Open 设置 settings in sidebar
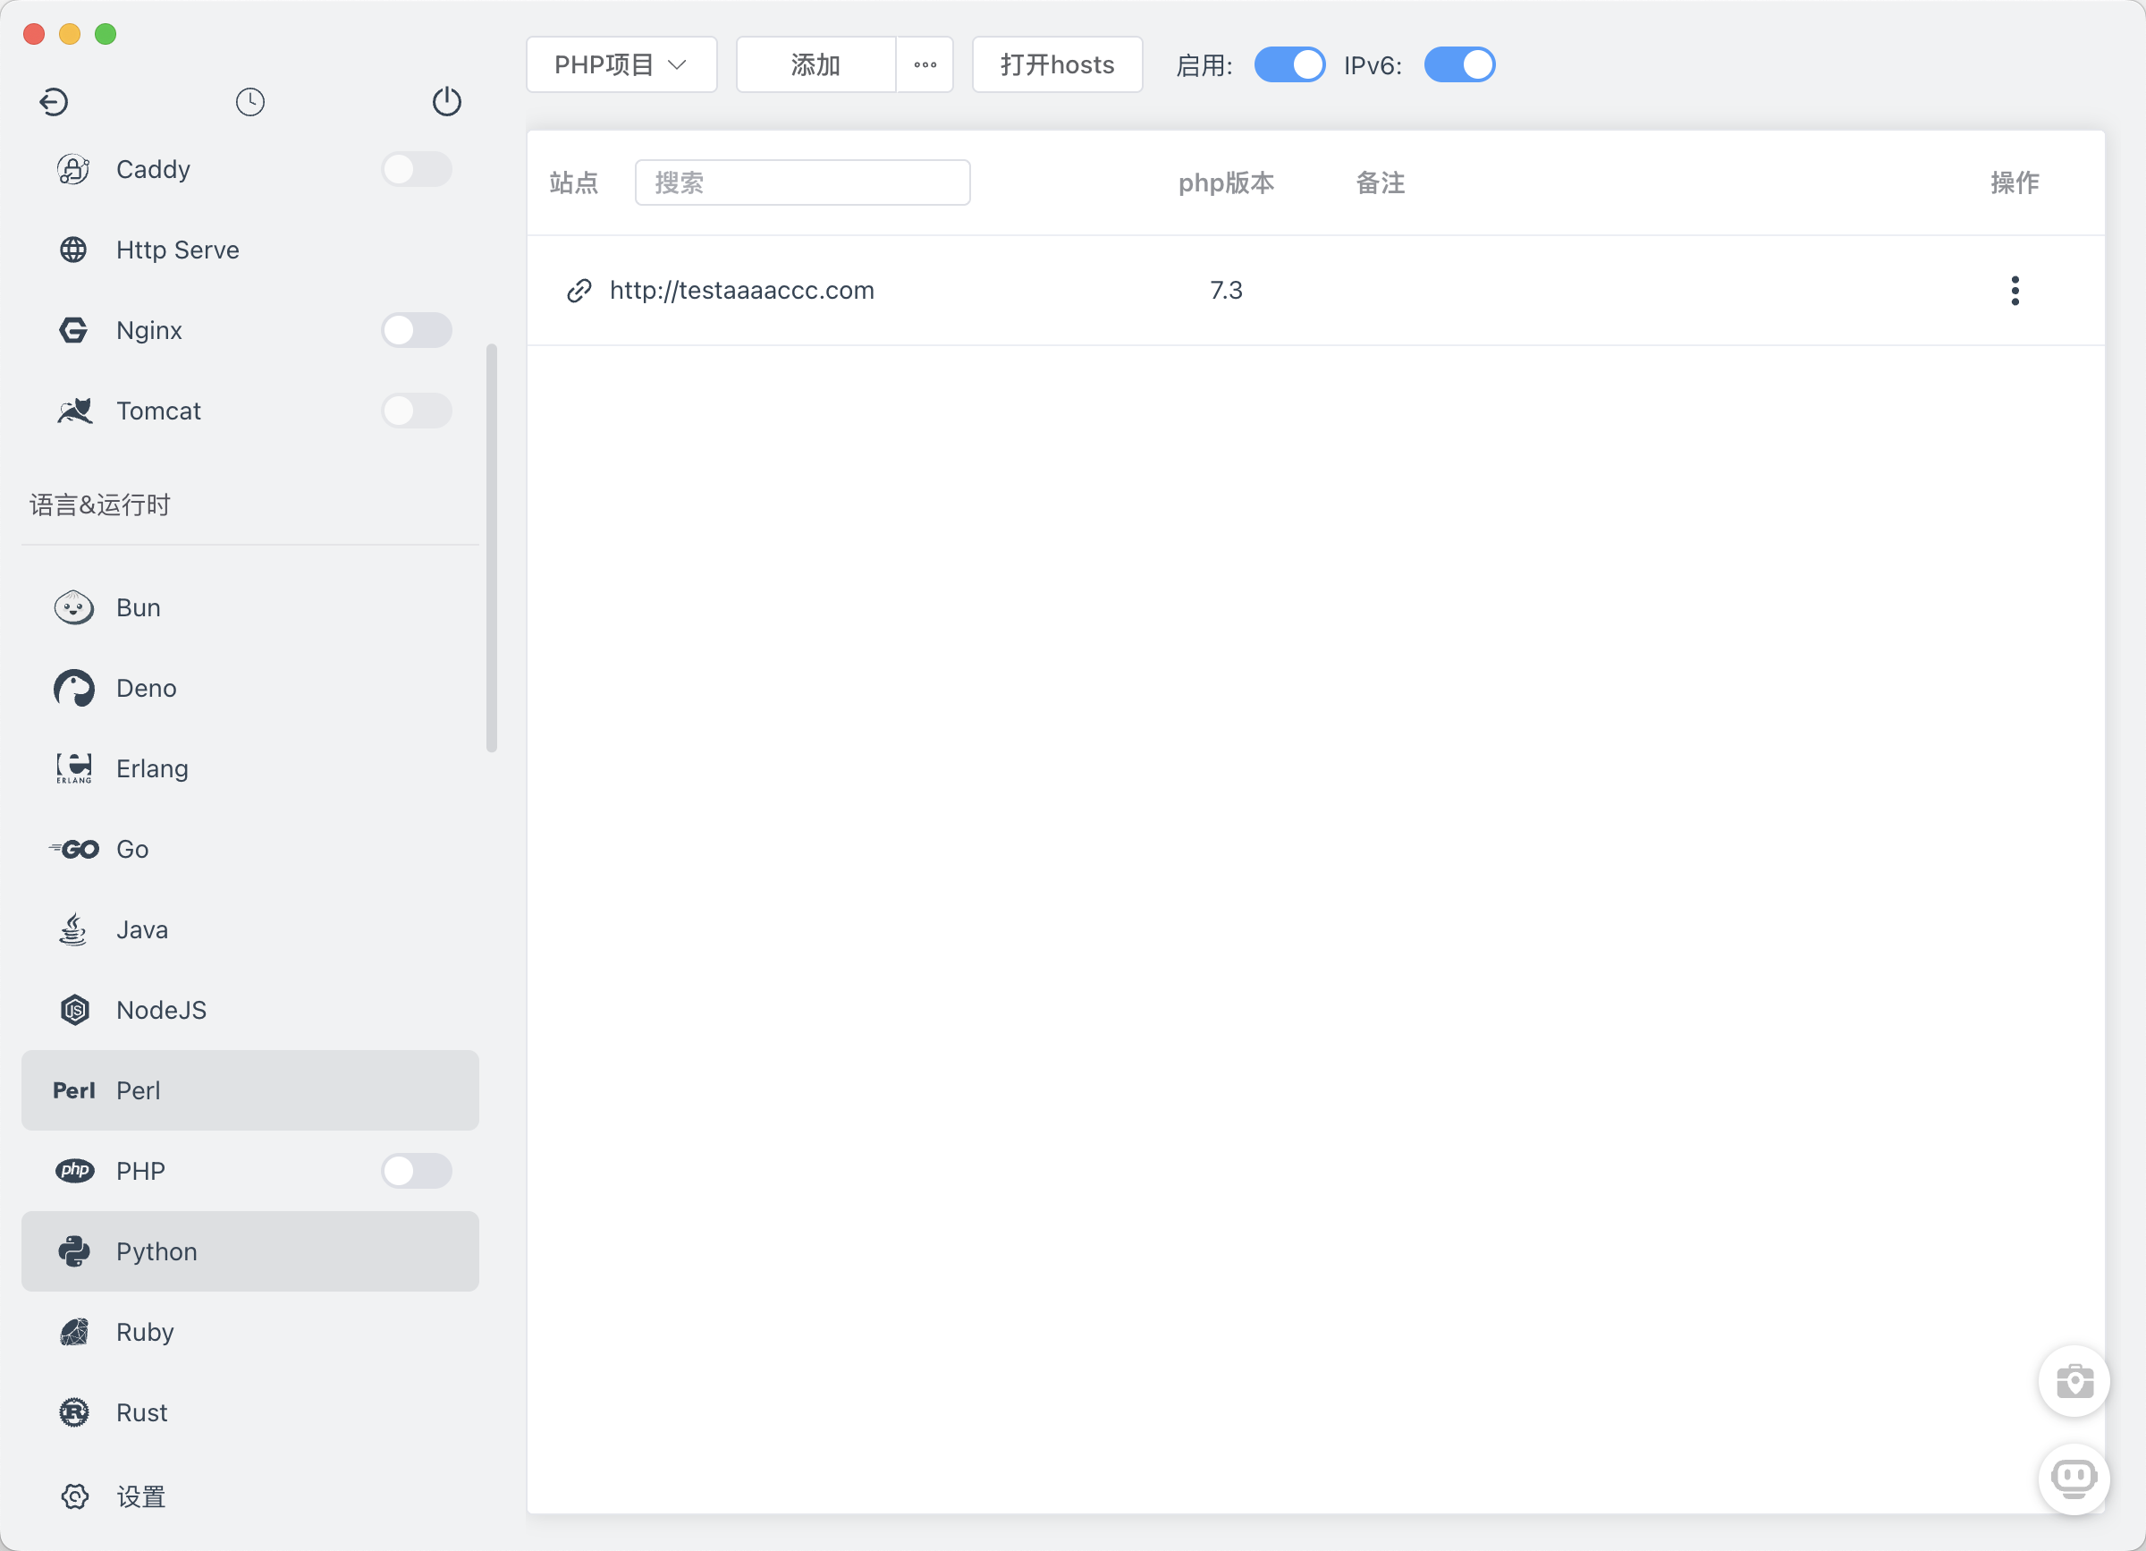The height and width of the screenshot is (1551, 2146). point(140,1496)
